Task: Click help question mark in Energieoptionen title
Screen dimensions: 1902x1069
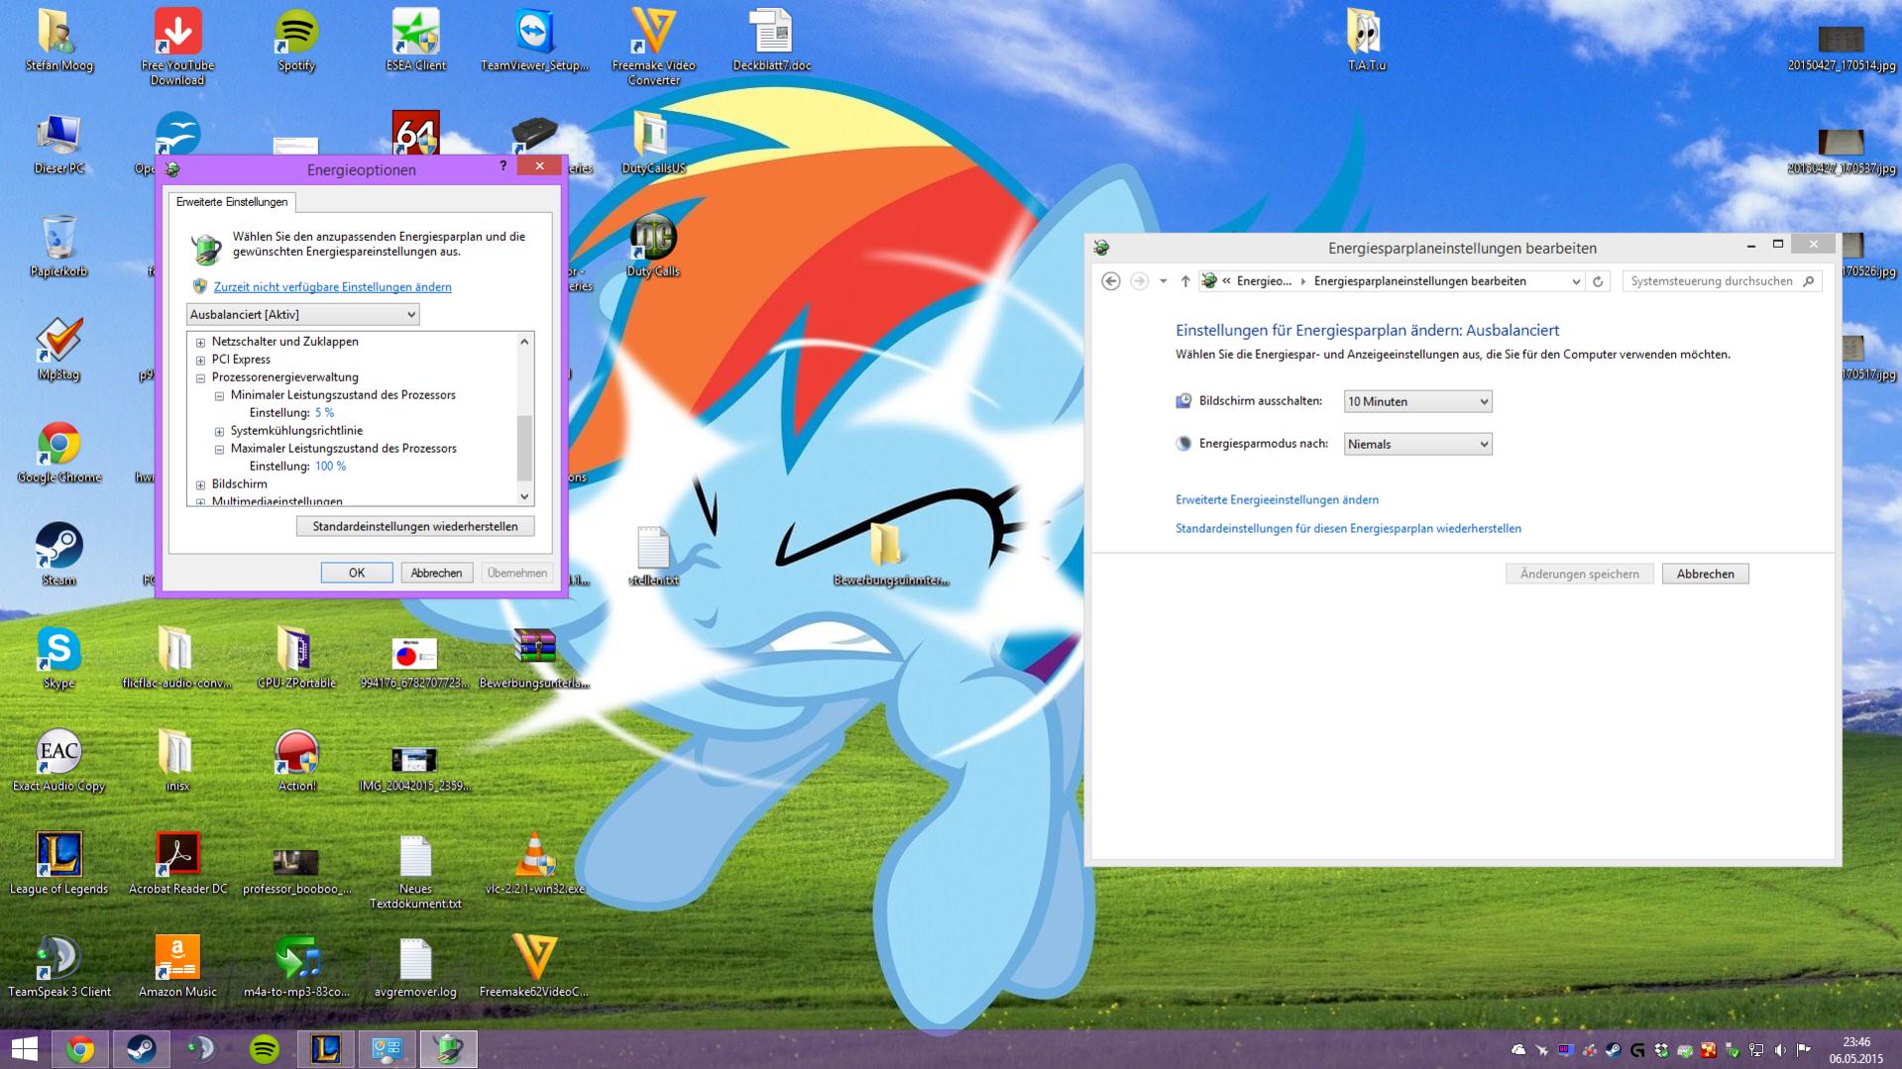Action: click(x=503, y=166)
